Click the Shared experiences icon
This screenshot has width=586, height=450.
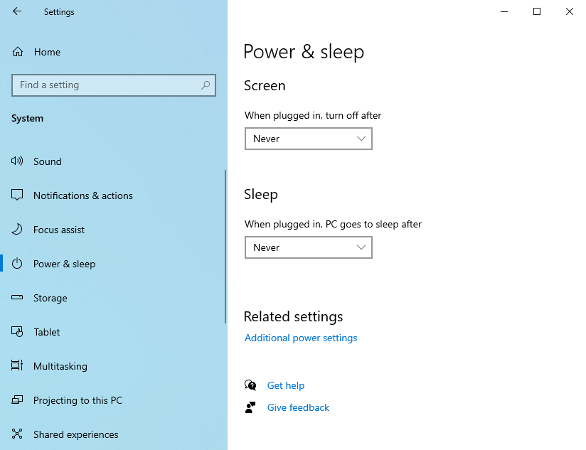pyautogui.click(x=18, y=434)
